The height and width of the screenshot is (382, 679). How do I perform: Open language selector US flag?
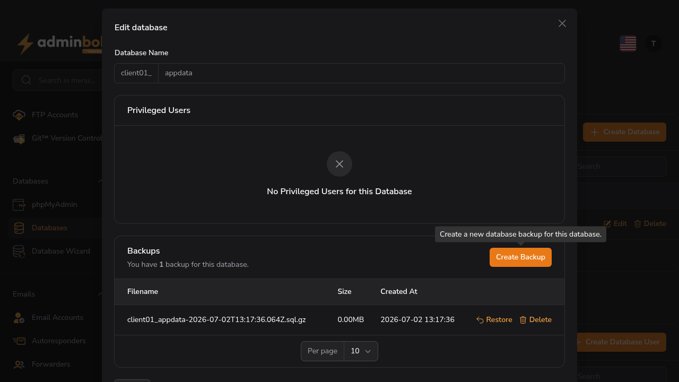[x=628, y=44]
